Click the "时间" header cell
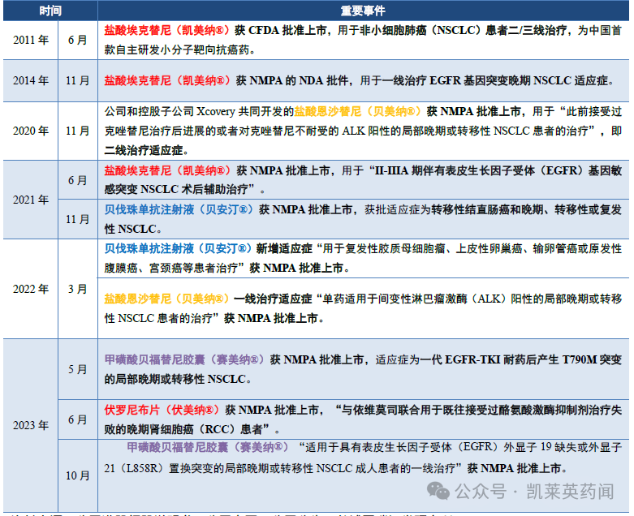The image size is (634, 516). (x=50, y=11)
